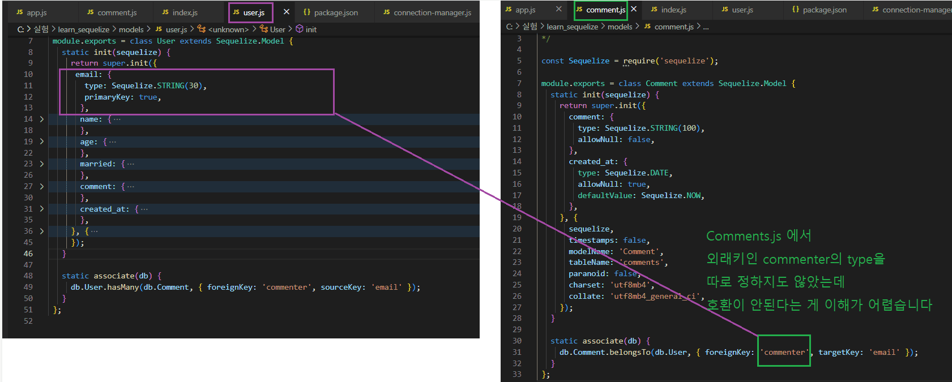
Task: Click JS icon of the user.js tab in left group
Action: [236, 12]
